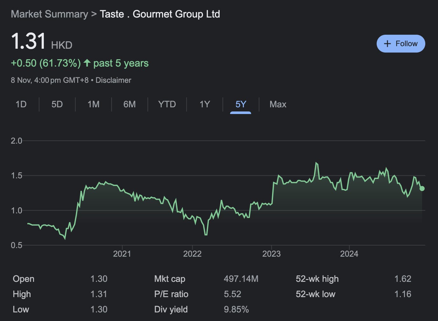Follow Taste Gourmet Group stock

[x=401, y=44]
